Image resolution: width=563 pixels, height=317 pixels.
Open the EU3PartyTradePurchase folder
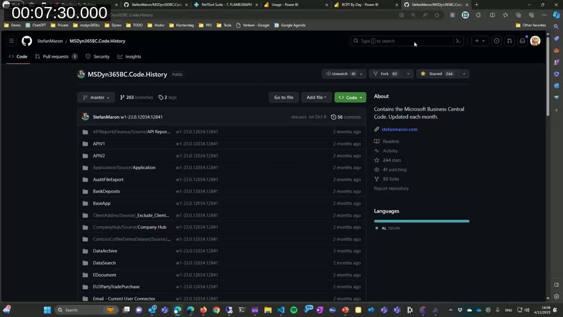116,287
